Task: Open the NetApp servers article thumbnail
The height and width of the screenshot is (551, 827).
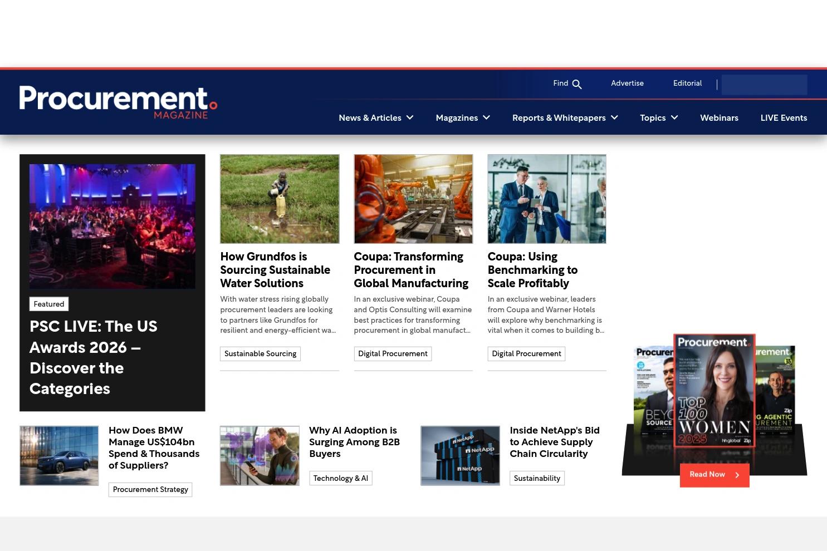Action: pos(460,456)
